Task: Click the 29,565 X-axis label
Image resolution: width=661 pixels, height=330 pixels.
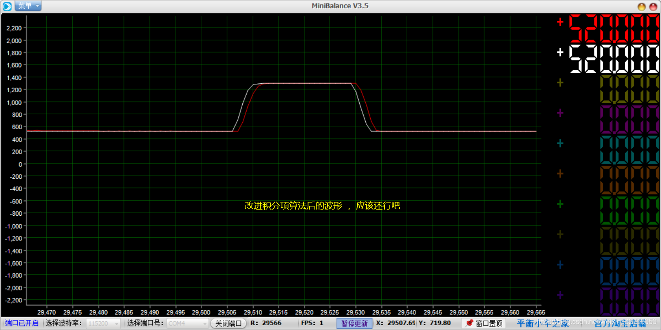Action: (535, 312)
